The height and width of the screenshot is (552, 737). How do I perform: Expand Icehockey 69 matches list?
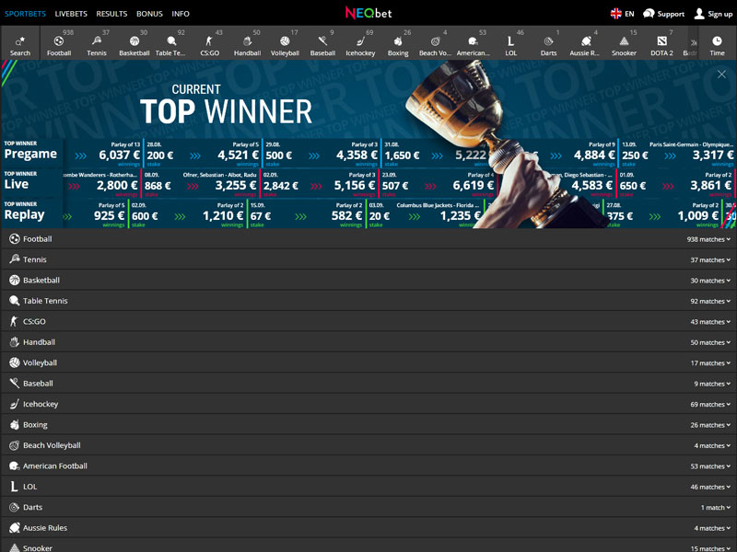[x=710, y=405]
